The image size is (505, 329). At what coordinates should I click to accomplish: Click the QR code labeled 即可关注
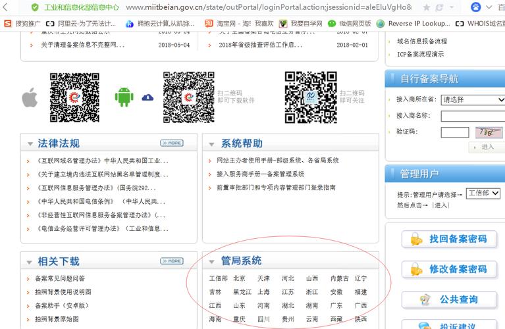[311, 97]
